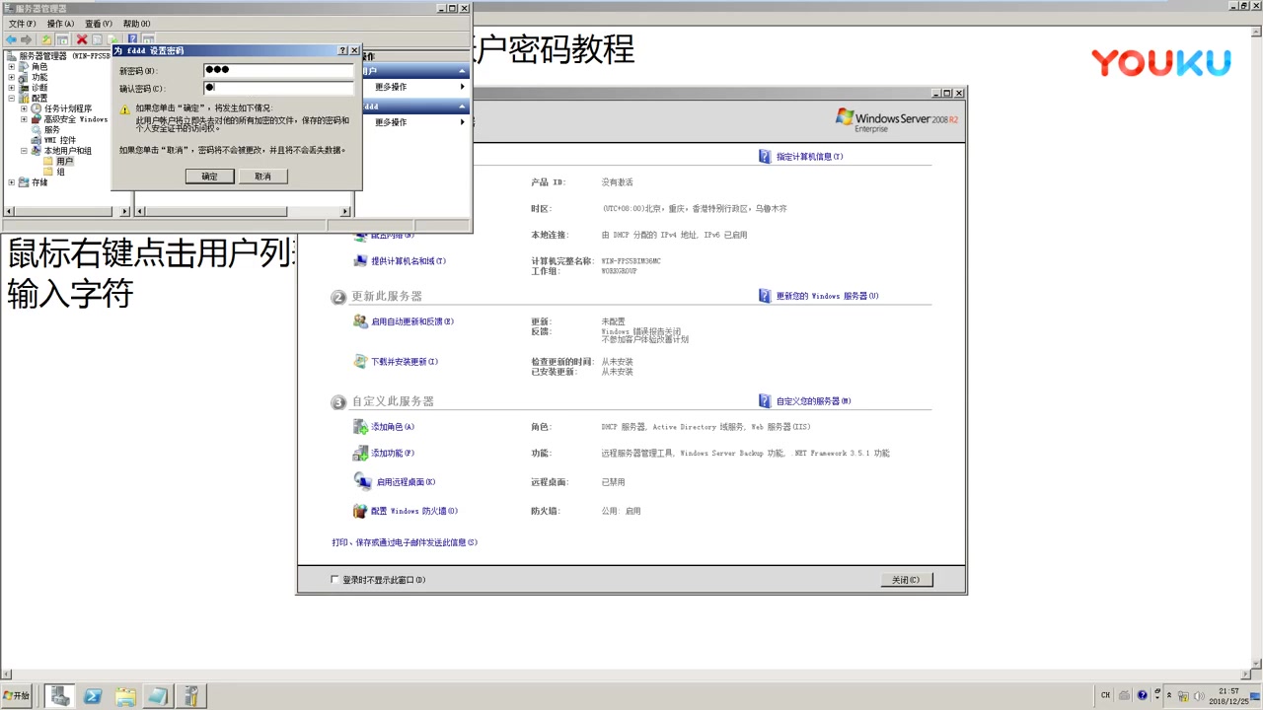The height and width of the screenshot is (710, 1263).
Task: Click the 提供计算机名和域 icon
Action: pyautogui.click(x=360, y=261)
